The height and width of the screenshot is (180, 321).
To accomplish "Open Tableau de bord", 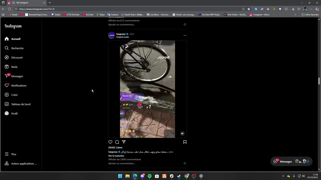I will click(21, 104).
